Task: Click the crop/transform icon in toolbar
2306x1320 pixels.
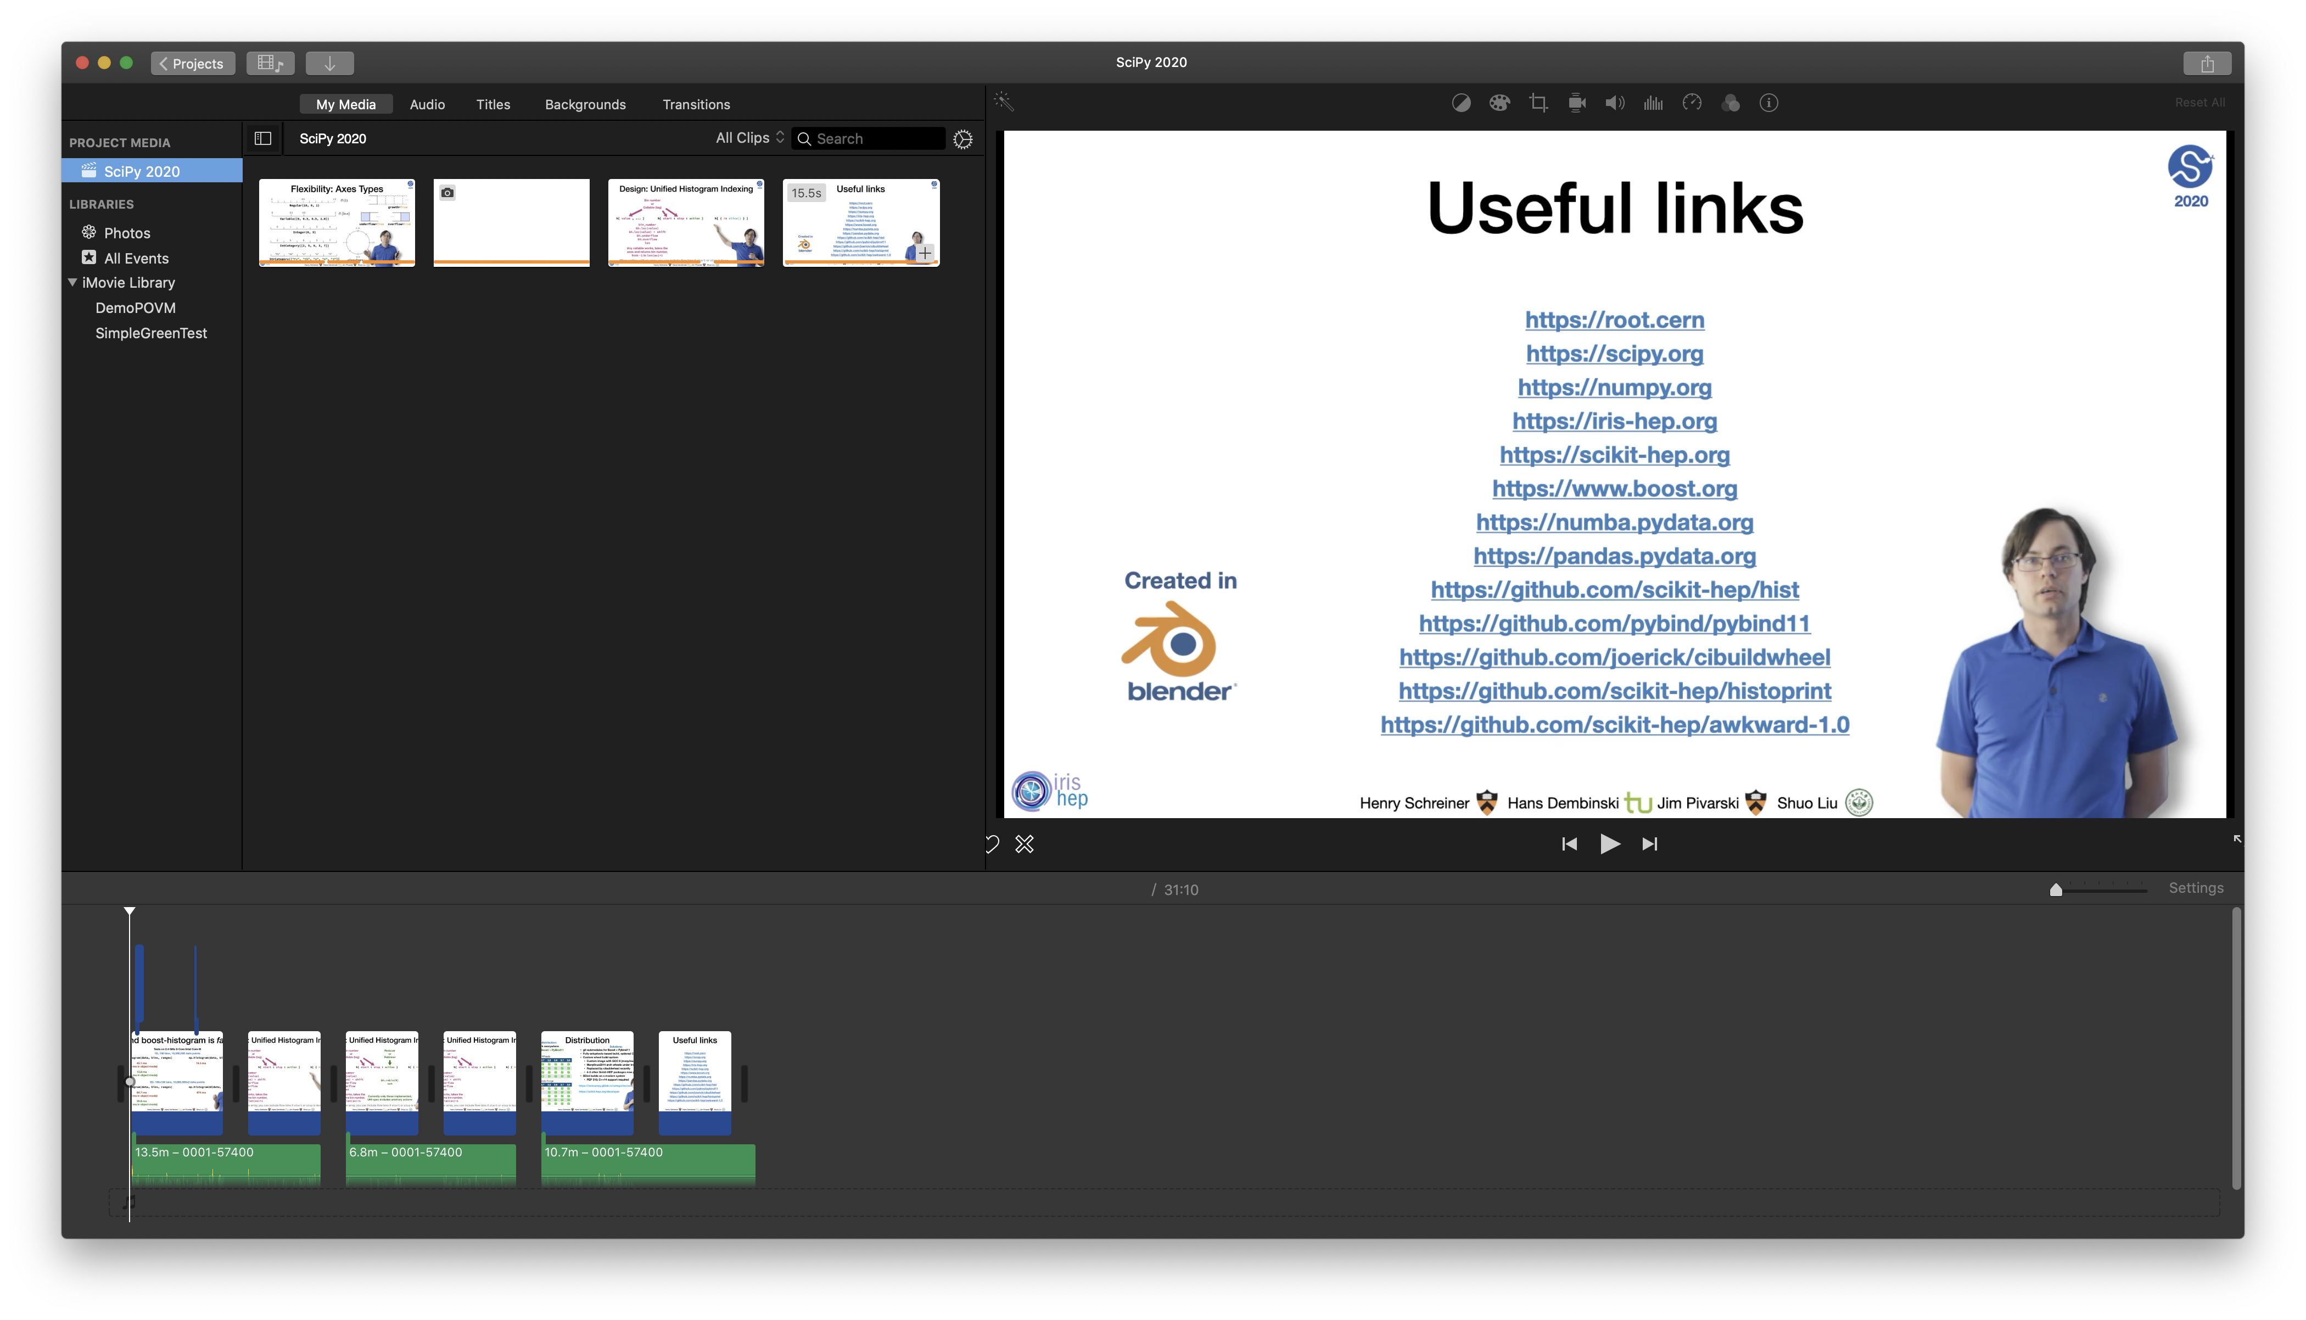Action: 1536,103
